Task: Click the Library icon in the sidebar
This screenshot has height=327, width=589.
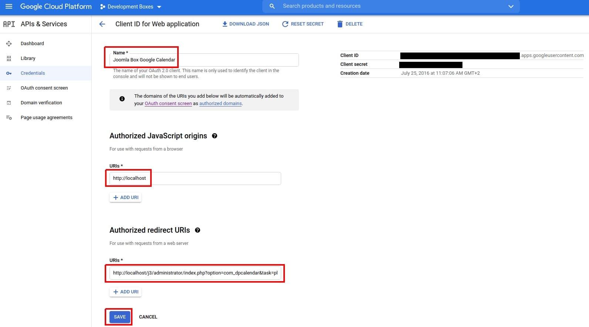Action: click(9, 58)
